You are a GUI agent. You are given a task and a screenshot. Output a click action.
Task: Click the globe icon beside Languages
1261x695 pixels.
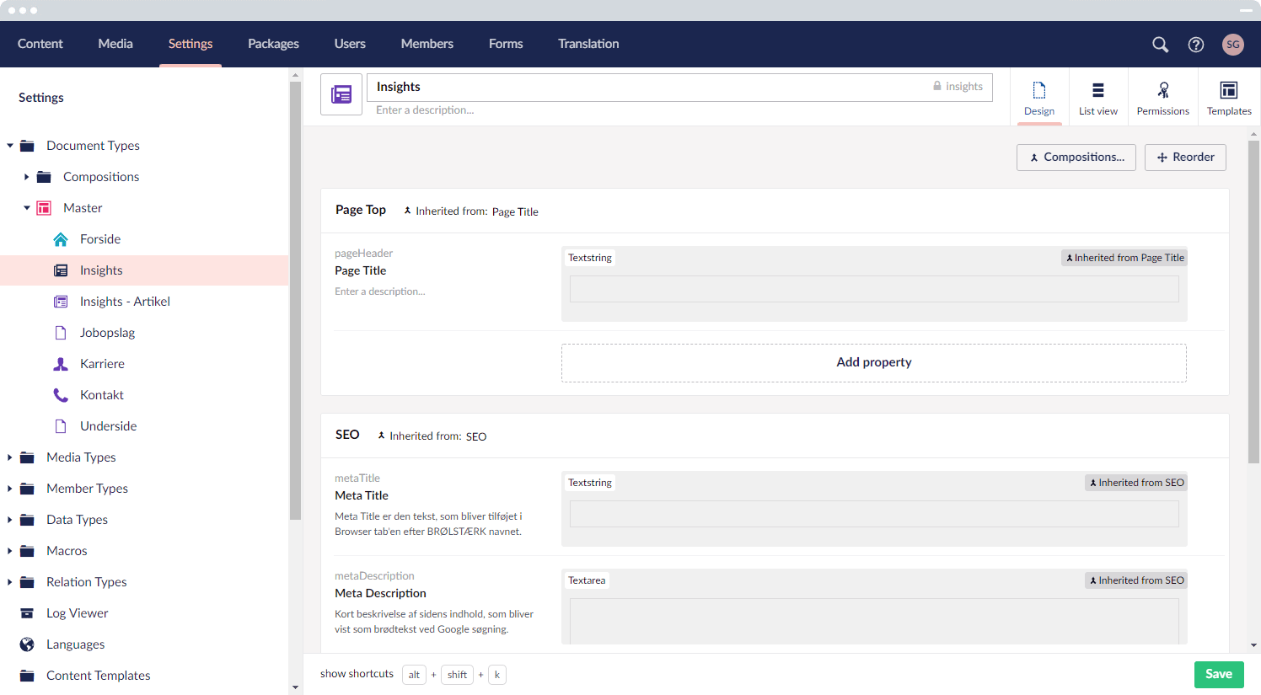pos(25,644)
